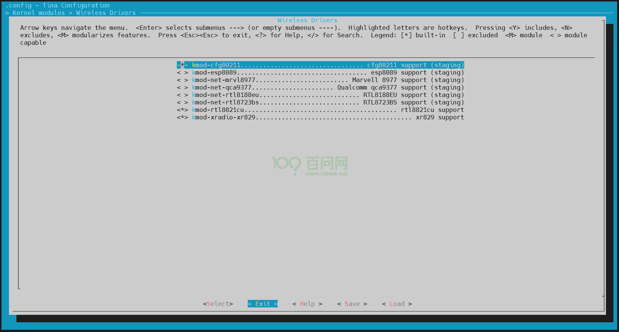Screen dimensions: 619x332
Task: Select the kmod-rtl8821cu entry label
Action: [218, 110]
